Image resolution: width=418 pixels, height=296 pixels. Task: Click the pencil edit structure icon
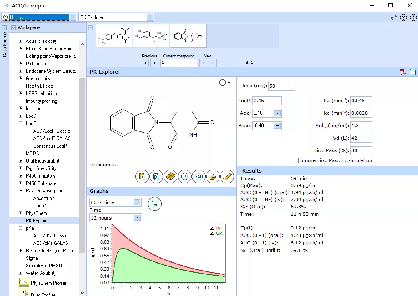(227, 177)
